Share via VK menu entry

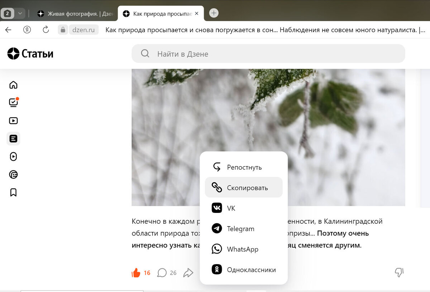(x=244, y=208)
